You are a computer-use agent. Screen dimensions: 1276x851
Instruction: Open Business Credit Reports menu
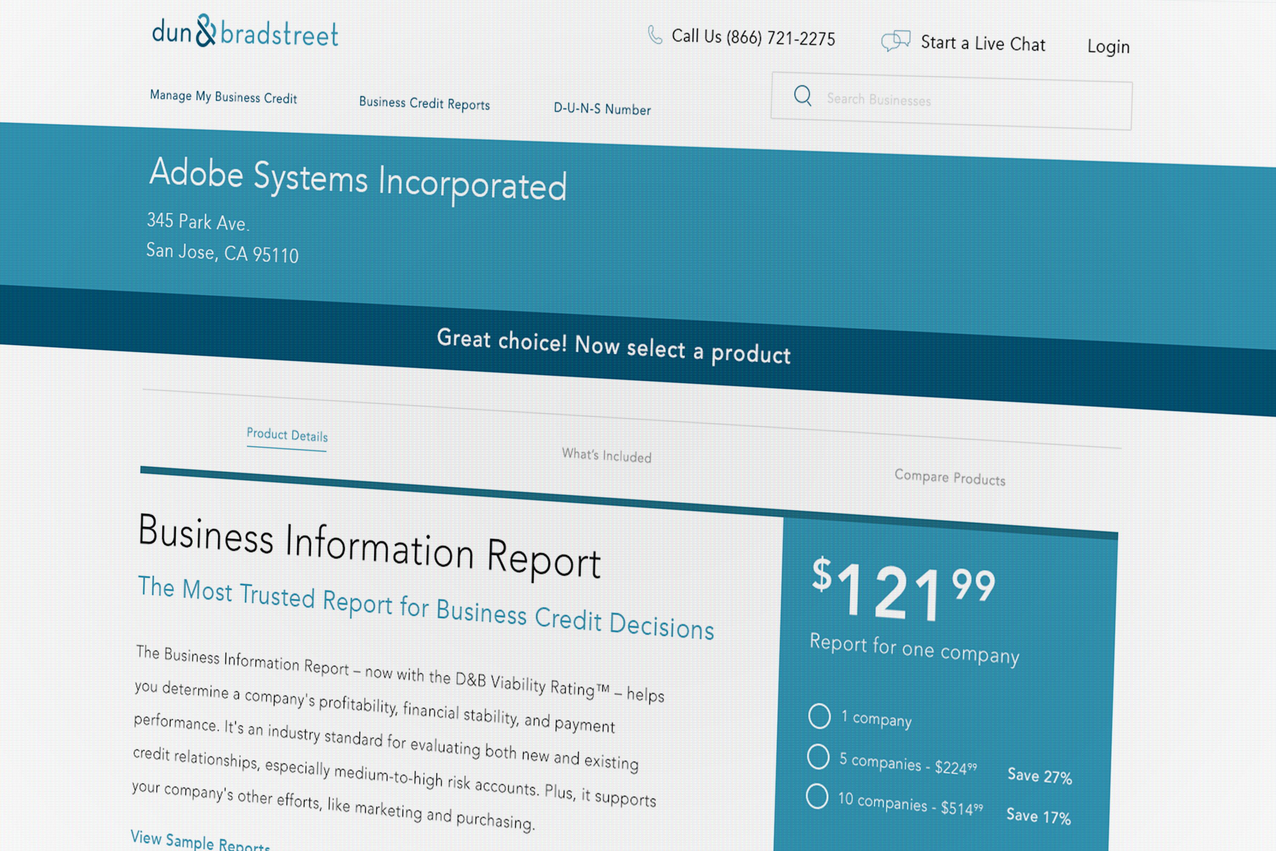tap(424, 103)
